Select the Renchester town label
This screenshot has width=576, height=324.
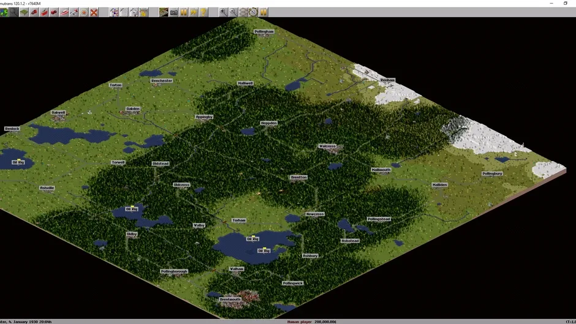(x=162, y=80)
